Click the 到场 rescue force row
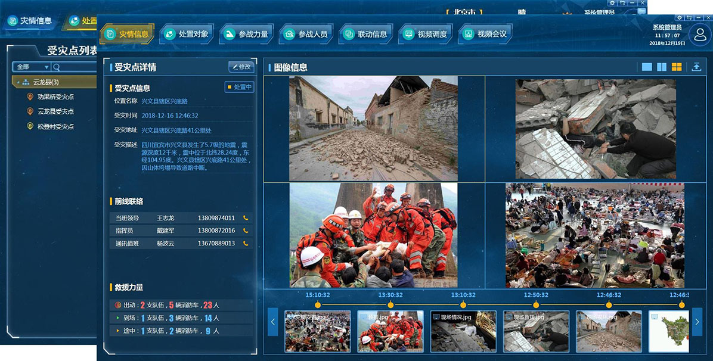Image resolution: width=713 pixels, height=361 pixels. (x=181, y=318)
